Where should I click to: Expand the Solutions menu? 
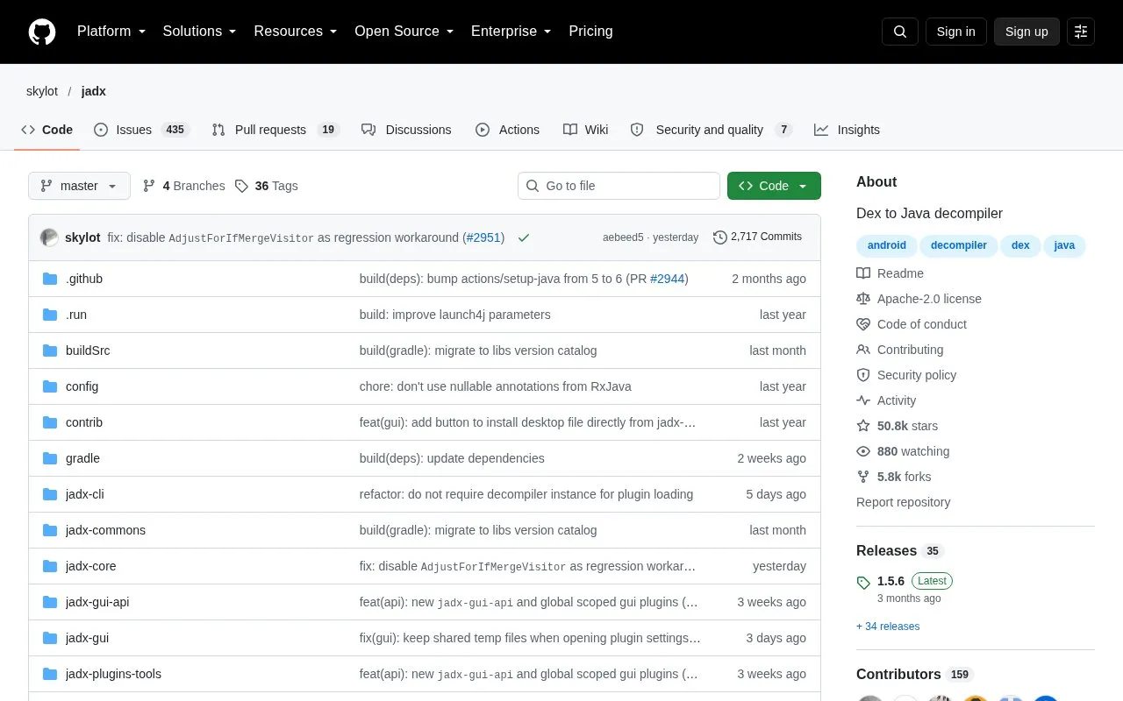click(199, 32)
